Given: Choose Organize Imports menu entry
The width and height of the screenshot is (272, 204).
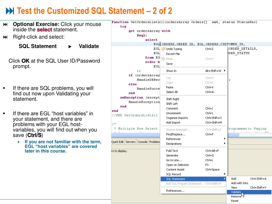Looking at the screenshot, I should pos(177,118).
